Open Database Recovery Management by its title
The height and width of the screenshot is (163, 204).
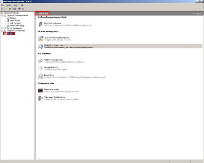pos(56,38)
